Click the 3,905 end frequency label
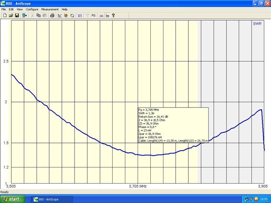271x203 pixels. 263,186
